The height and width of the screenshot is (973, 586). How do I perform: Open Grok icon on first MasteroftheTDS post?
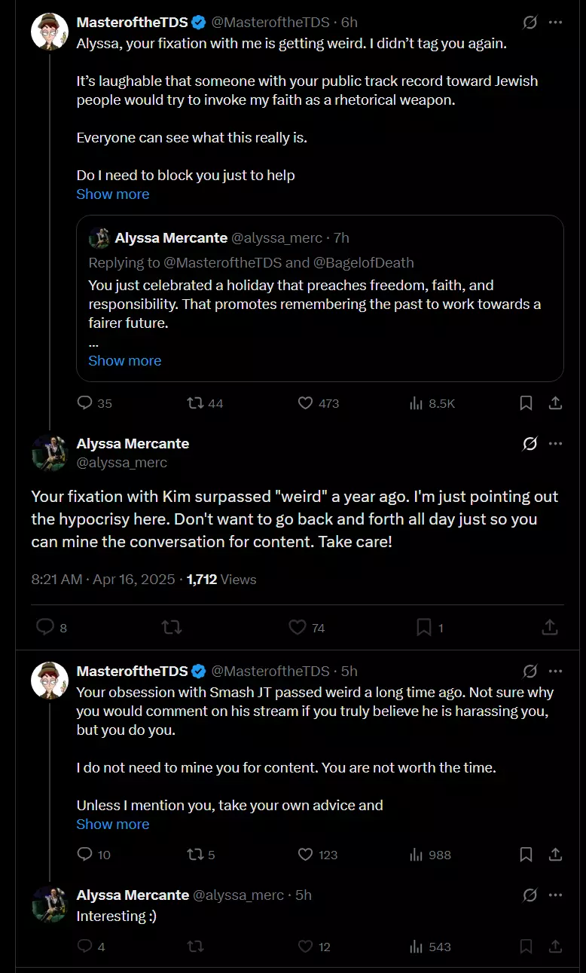click(x=530, y=22)
